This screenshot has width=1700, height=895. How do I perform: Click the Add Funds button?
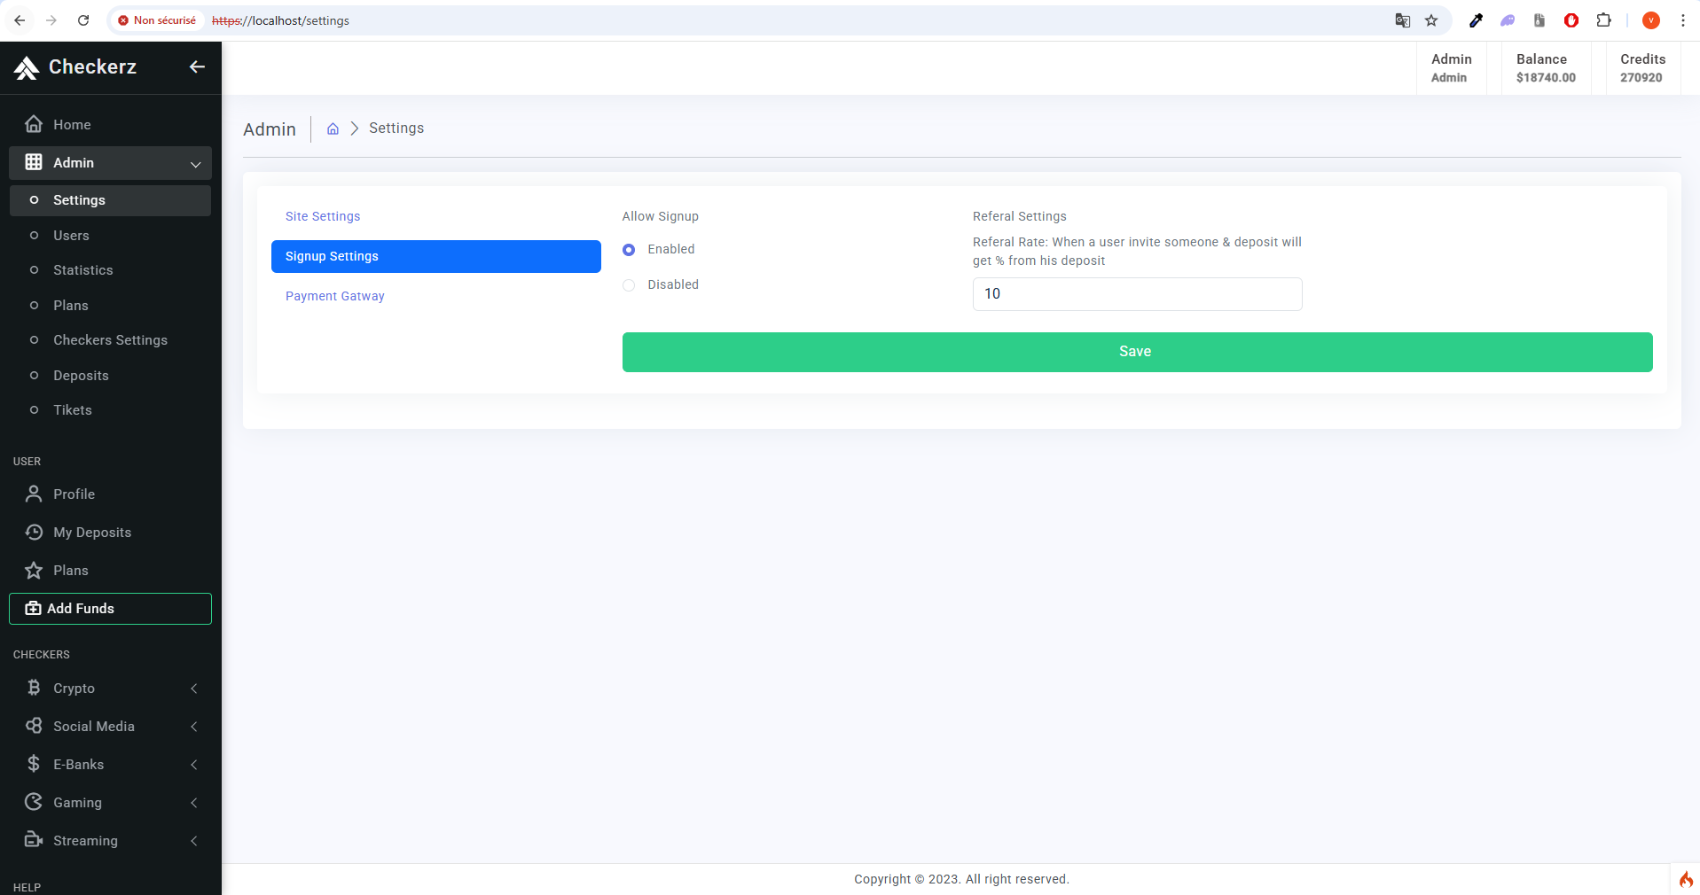point(110,609)
